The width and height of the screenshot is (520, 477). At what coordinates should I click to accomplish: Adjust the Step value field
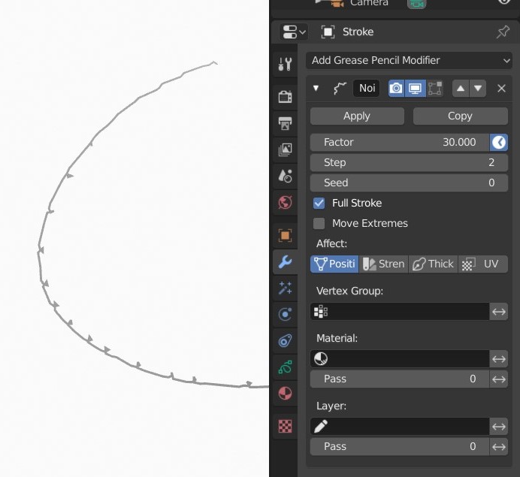click(x=409, y=162)
